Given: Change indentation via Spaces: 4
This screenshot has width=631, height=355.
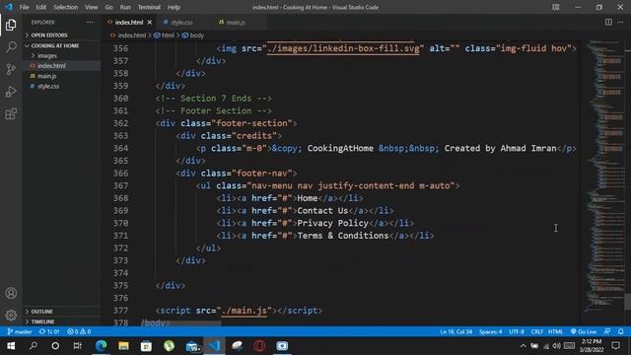Looking at the screenshot, I should coord(490,331).
